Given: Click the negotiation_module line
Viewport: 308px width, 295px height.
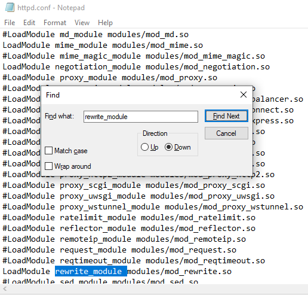Looking at the screenshot, I should point(136,67).
